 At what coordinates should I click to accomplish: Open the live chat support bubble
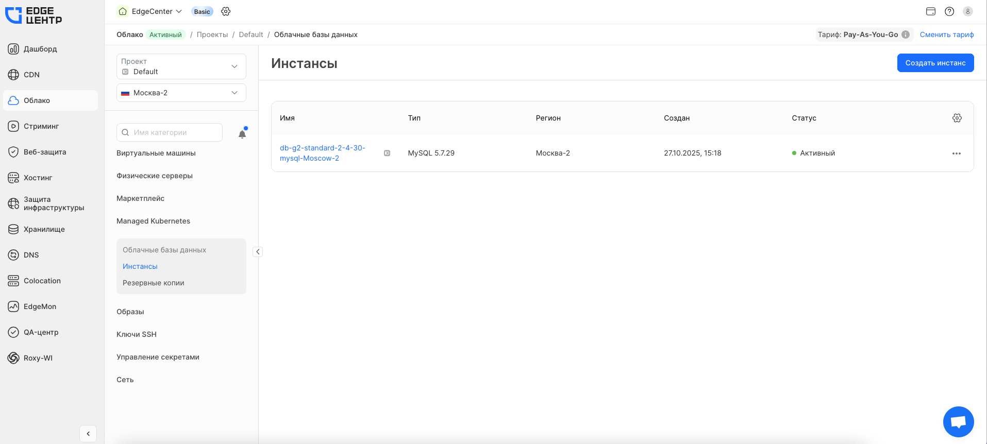point(958,422)
